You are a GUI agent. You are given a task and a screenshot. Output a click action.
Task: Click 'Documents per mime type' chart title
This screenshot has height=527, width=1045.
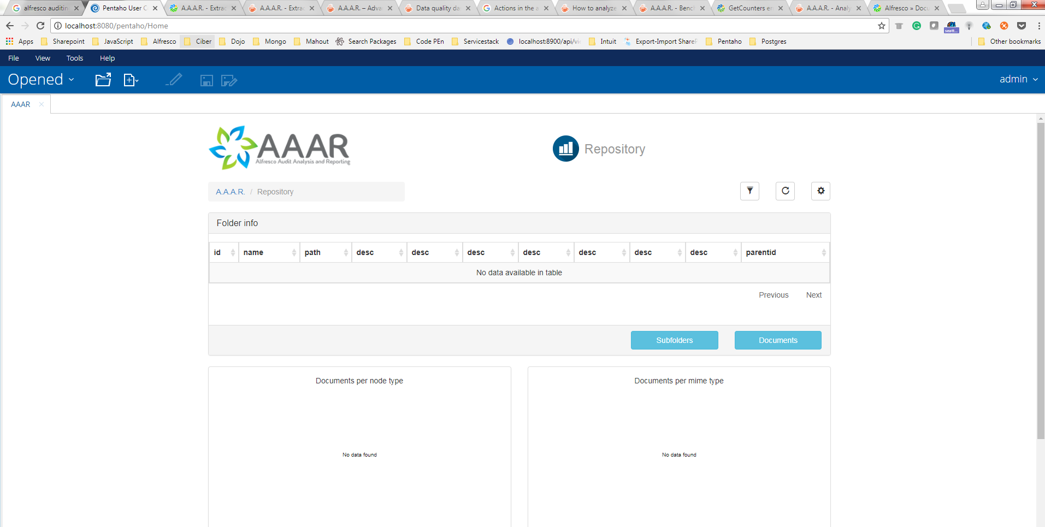679,381
